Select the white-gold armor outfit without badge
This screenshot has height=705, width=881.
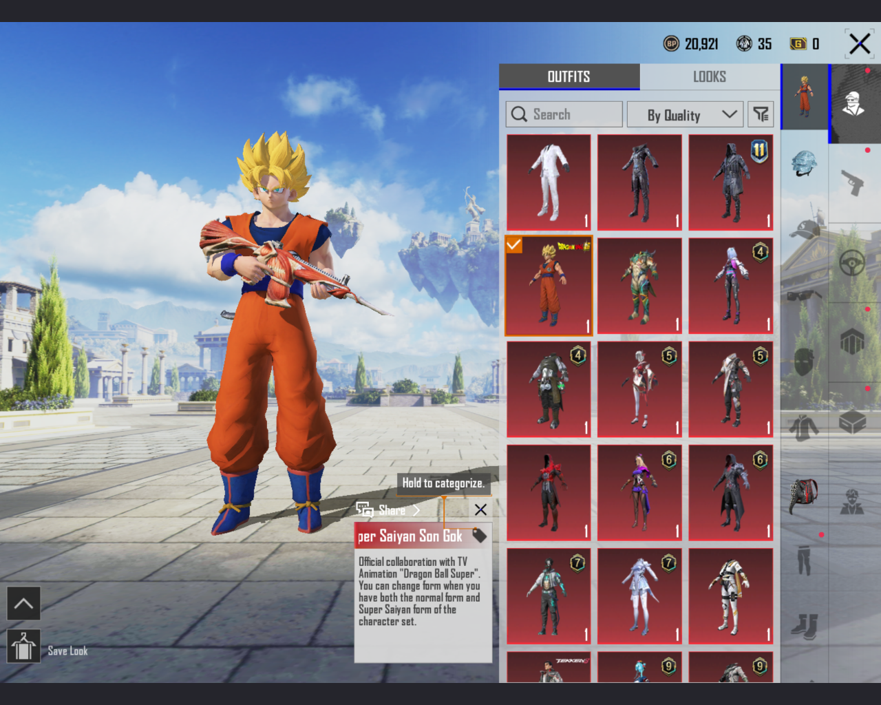tap(731, 596)
